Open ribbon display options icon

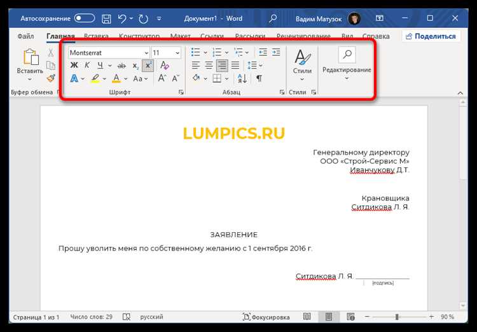[x=379, y=18]
